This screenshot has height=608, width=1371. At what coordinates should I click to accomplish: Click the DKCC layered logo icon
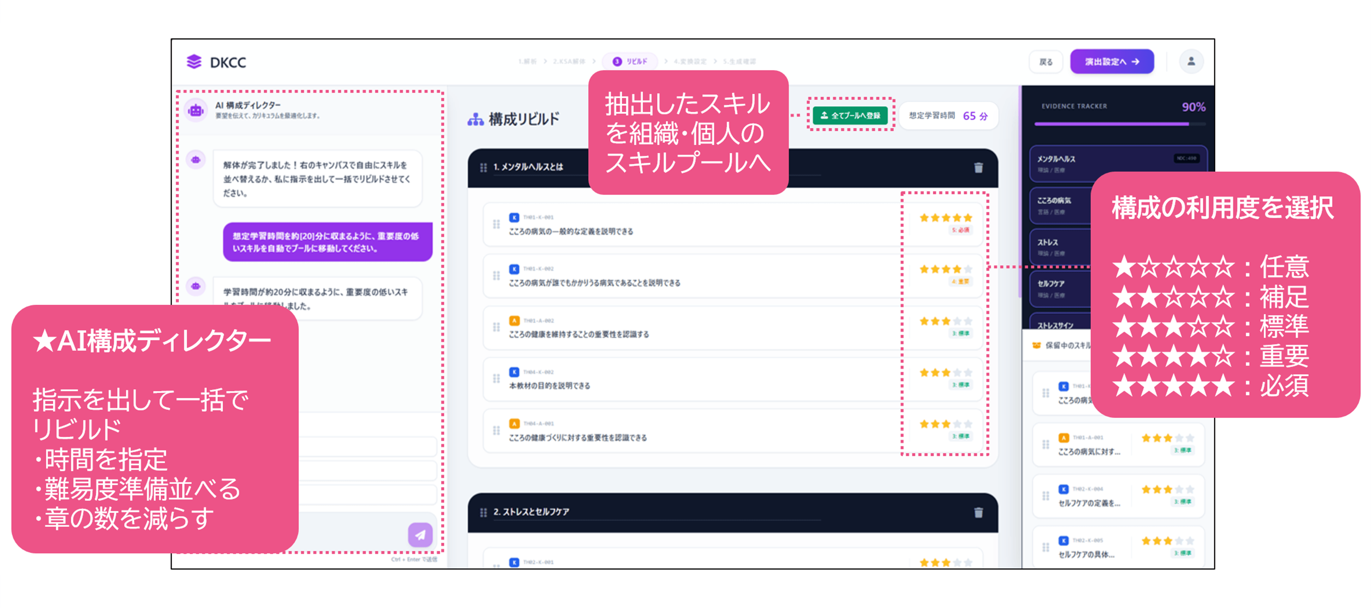[x=194, y=62]
